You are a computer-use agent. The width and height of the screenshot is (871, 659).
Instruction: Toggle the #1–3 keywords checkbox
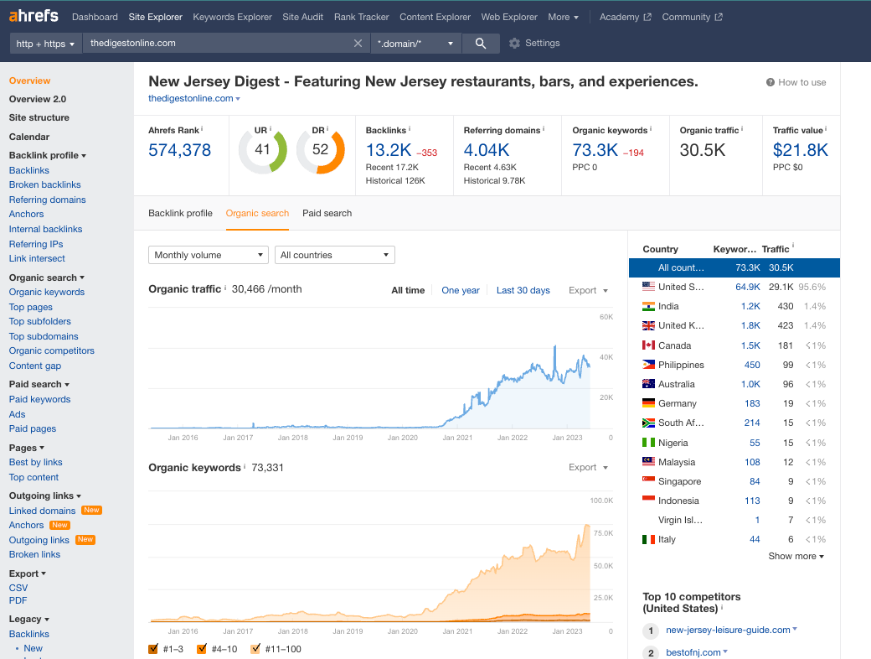(x=153, y=649)
